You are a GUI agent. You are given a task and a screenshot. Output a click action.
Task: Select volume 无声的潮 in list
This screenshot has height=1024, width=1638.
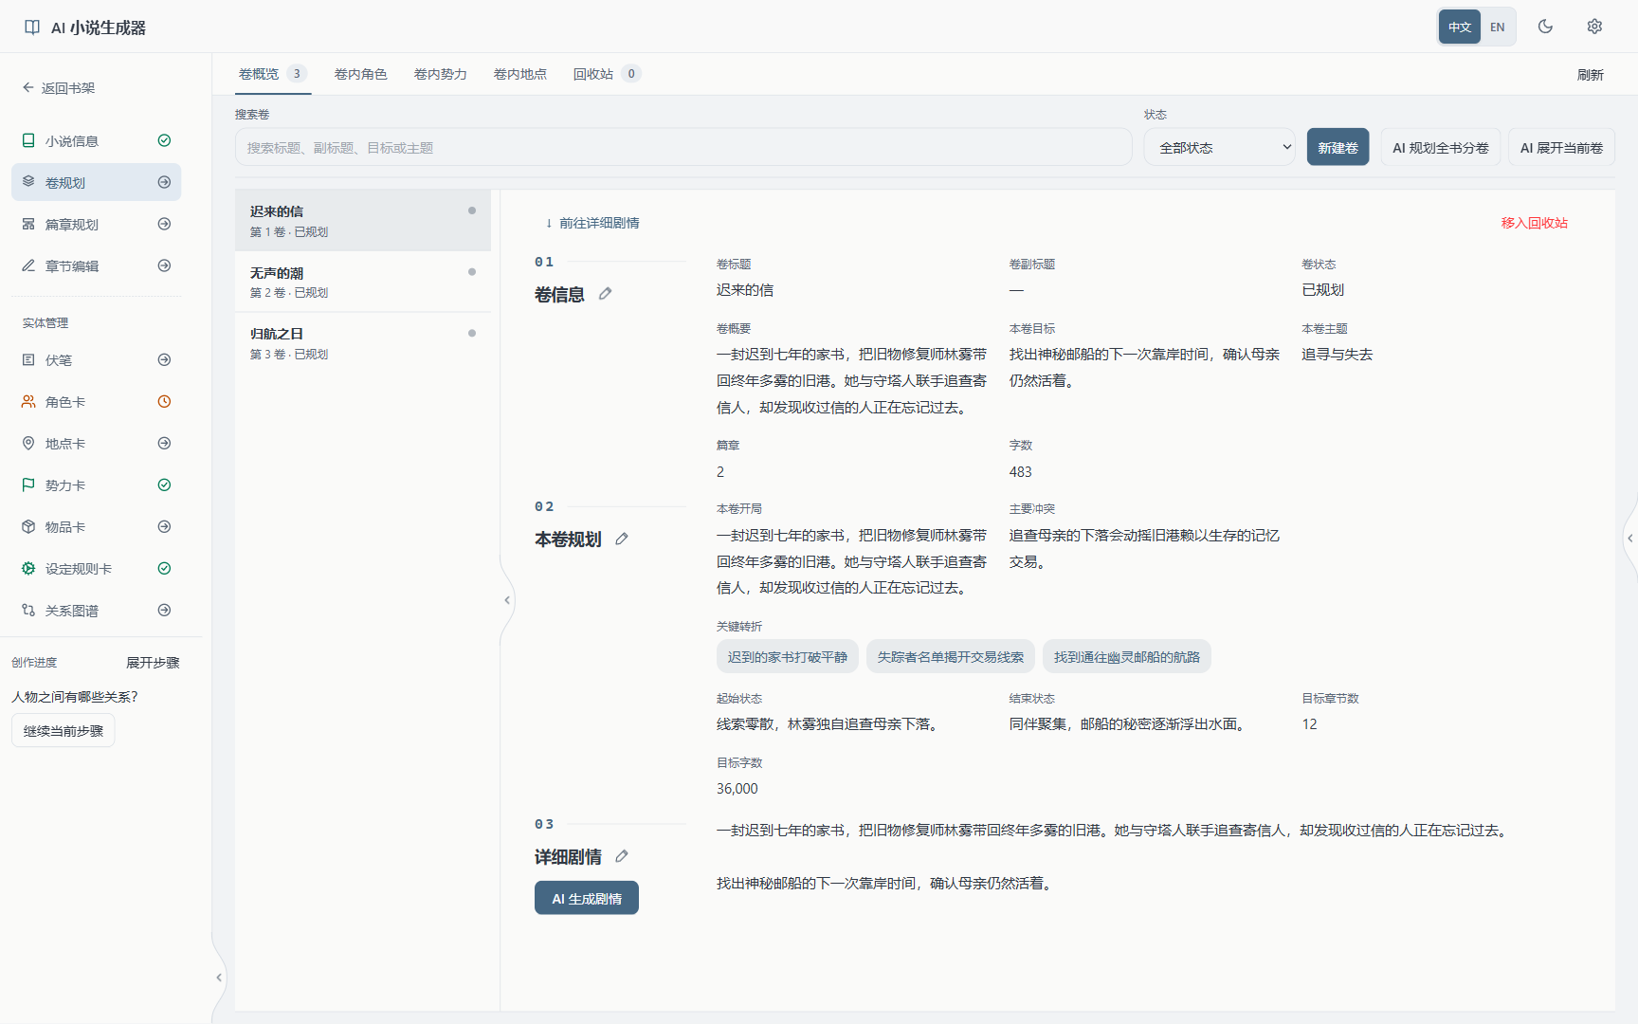(x=363, y=282)
